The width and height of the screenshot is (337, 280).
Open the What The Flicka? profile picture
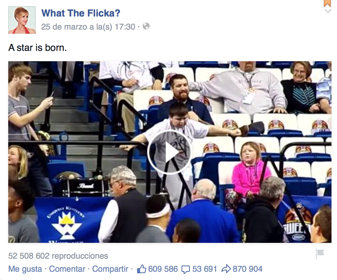22,20
